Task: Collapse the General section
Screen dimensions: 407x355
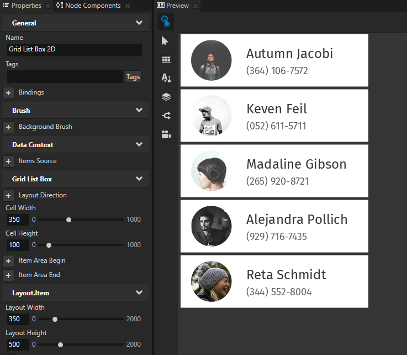Action: (139, 23)
